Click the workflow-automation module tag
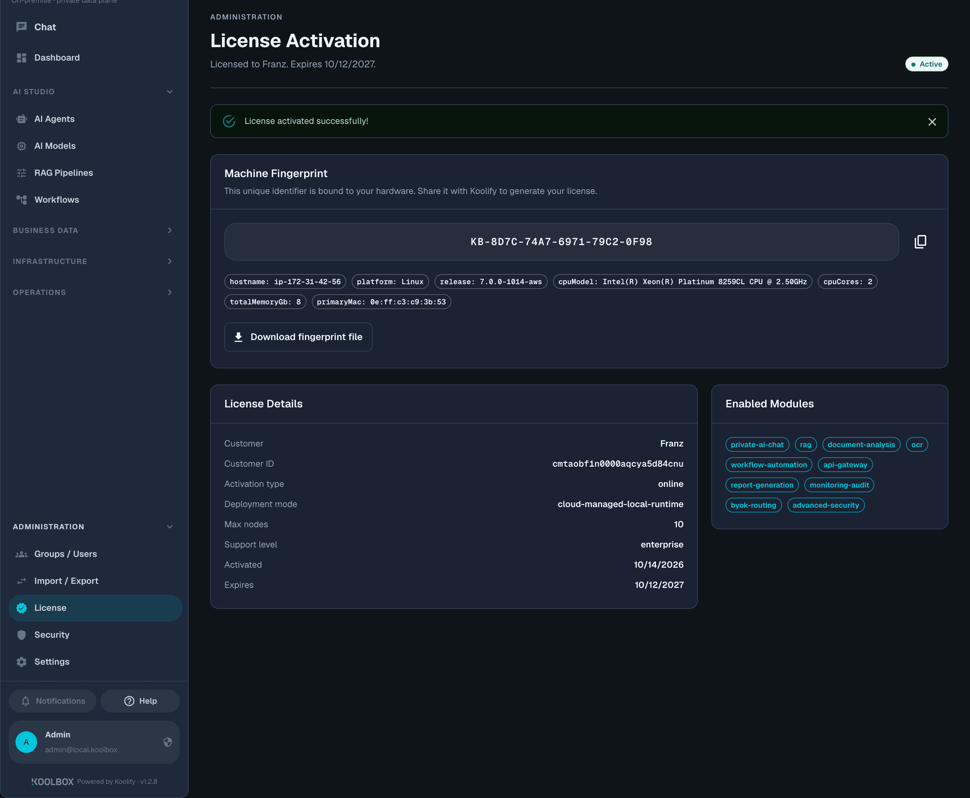970x798 pixels. (769, 465)
